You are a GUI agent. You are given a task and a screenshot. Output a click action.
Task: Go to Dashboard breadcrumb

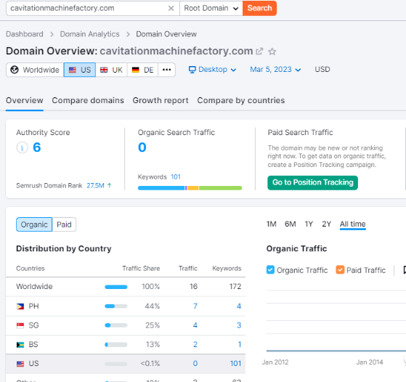[25, 34]
